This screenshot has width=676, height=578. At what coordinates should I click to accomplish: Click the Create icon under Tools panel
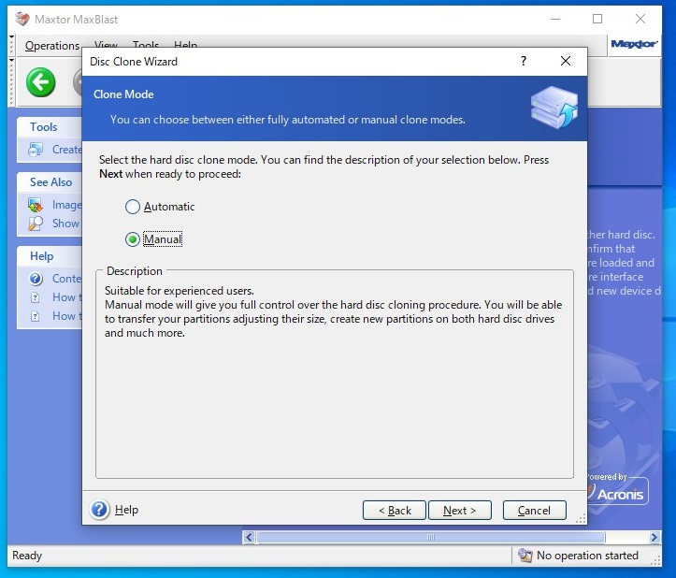tap(36, 150)
